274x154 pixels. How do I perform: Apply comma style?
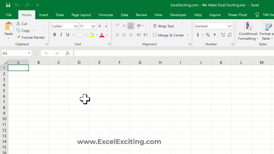pyautogui.click(x=214, y=35)
